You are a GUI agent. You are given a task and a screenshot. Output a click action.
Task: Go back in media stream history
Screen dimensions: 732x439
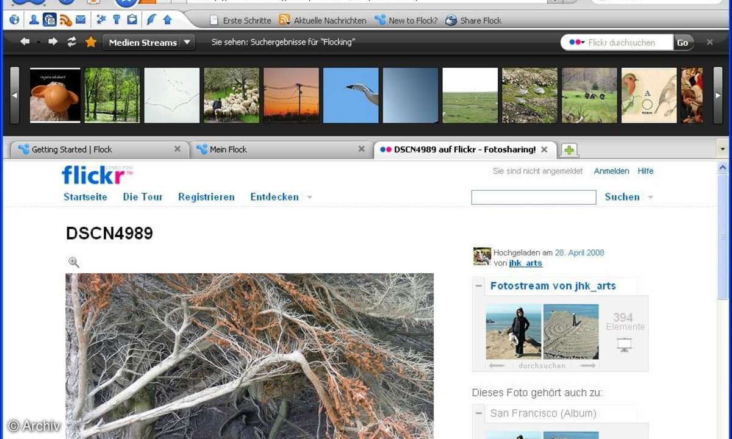(x=24, y=42)
